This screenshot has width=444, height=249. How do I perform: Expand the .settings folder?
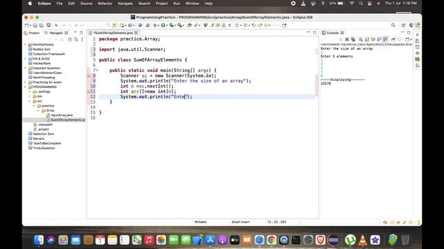tap(30, 91)
